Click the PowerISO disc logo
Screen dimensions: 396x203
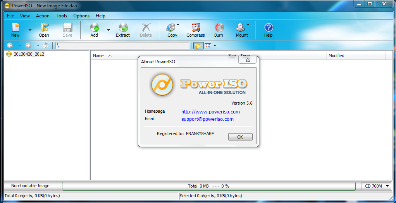click(162, 85)
